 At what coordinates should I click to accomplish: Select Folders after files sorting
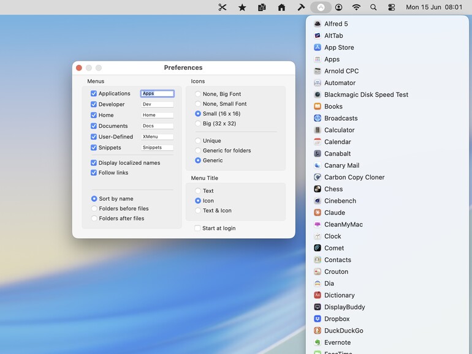tap(94, 219)
